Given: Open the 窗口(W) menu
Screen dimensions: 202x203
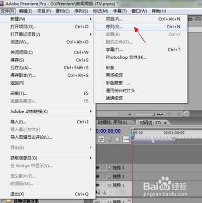Looking at the screenshot, I should (x=139, y=11).
